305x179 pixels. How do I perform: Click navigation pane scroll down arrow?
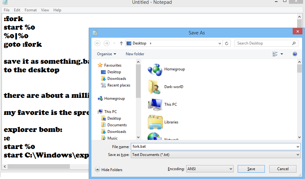[x=138, y=137]
